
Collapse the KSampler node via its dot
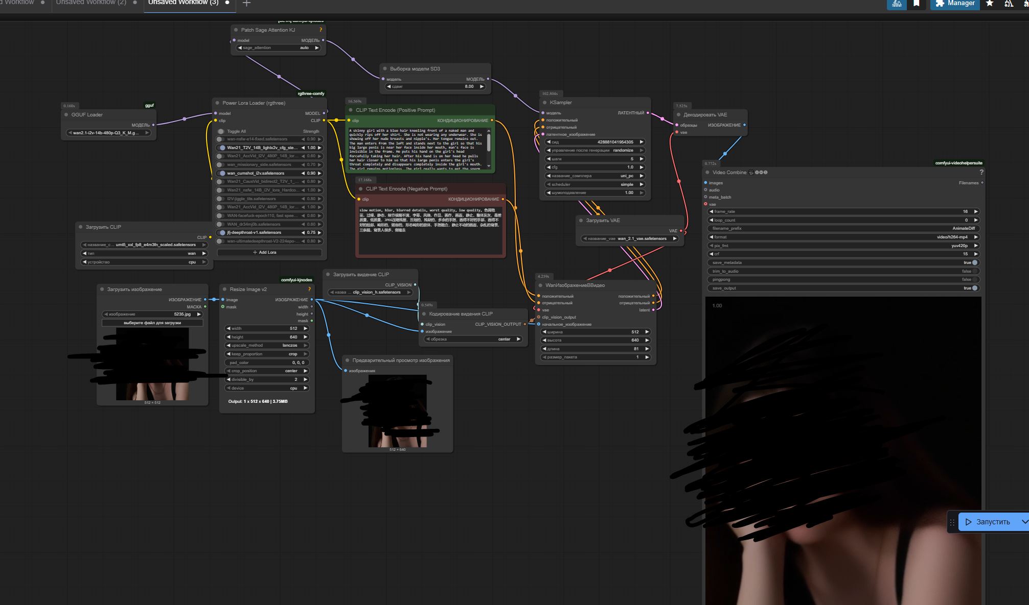(x=545, y=103)
